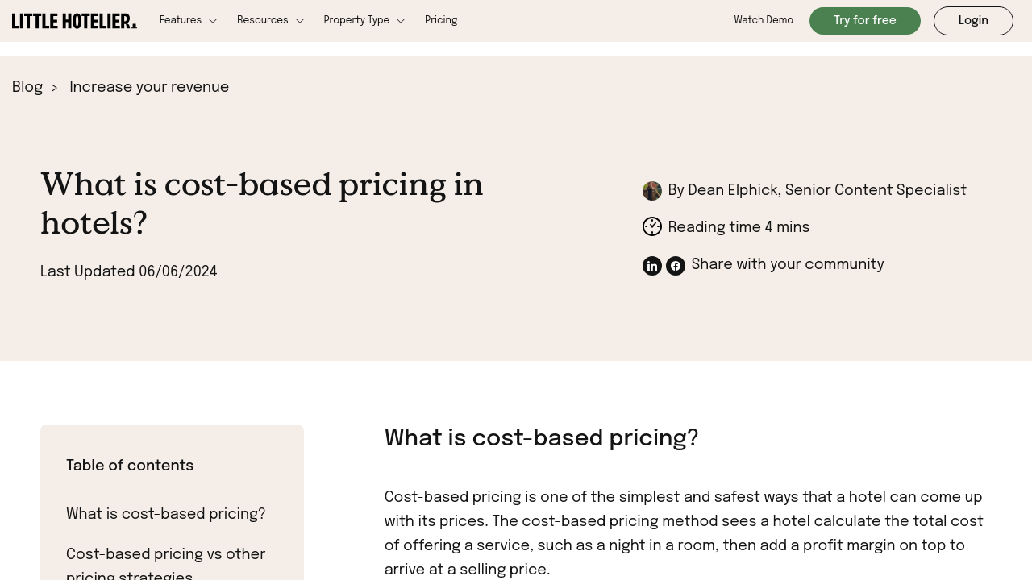Expand the Property Type dropdown
1032x580 pixels.
tap(364, 21)
